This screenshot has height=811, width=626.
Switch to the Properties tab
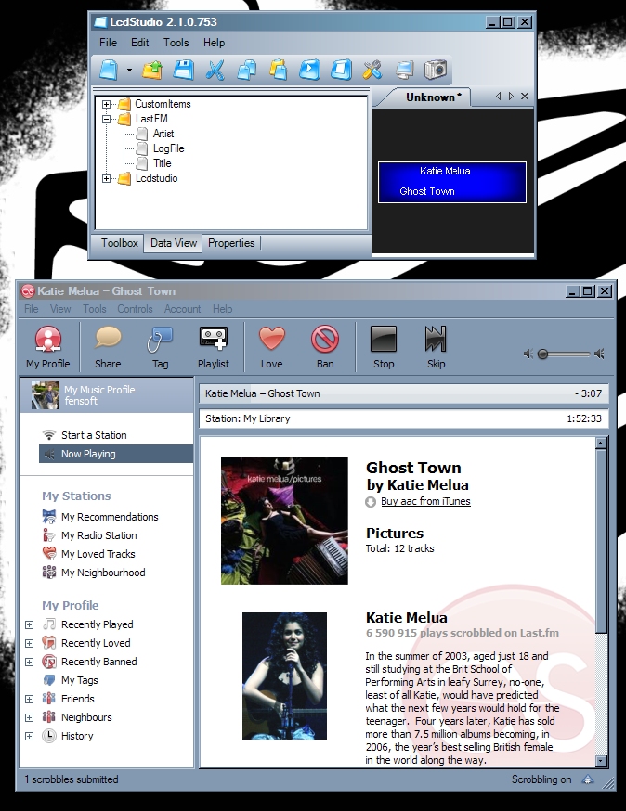point(231,243)
